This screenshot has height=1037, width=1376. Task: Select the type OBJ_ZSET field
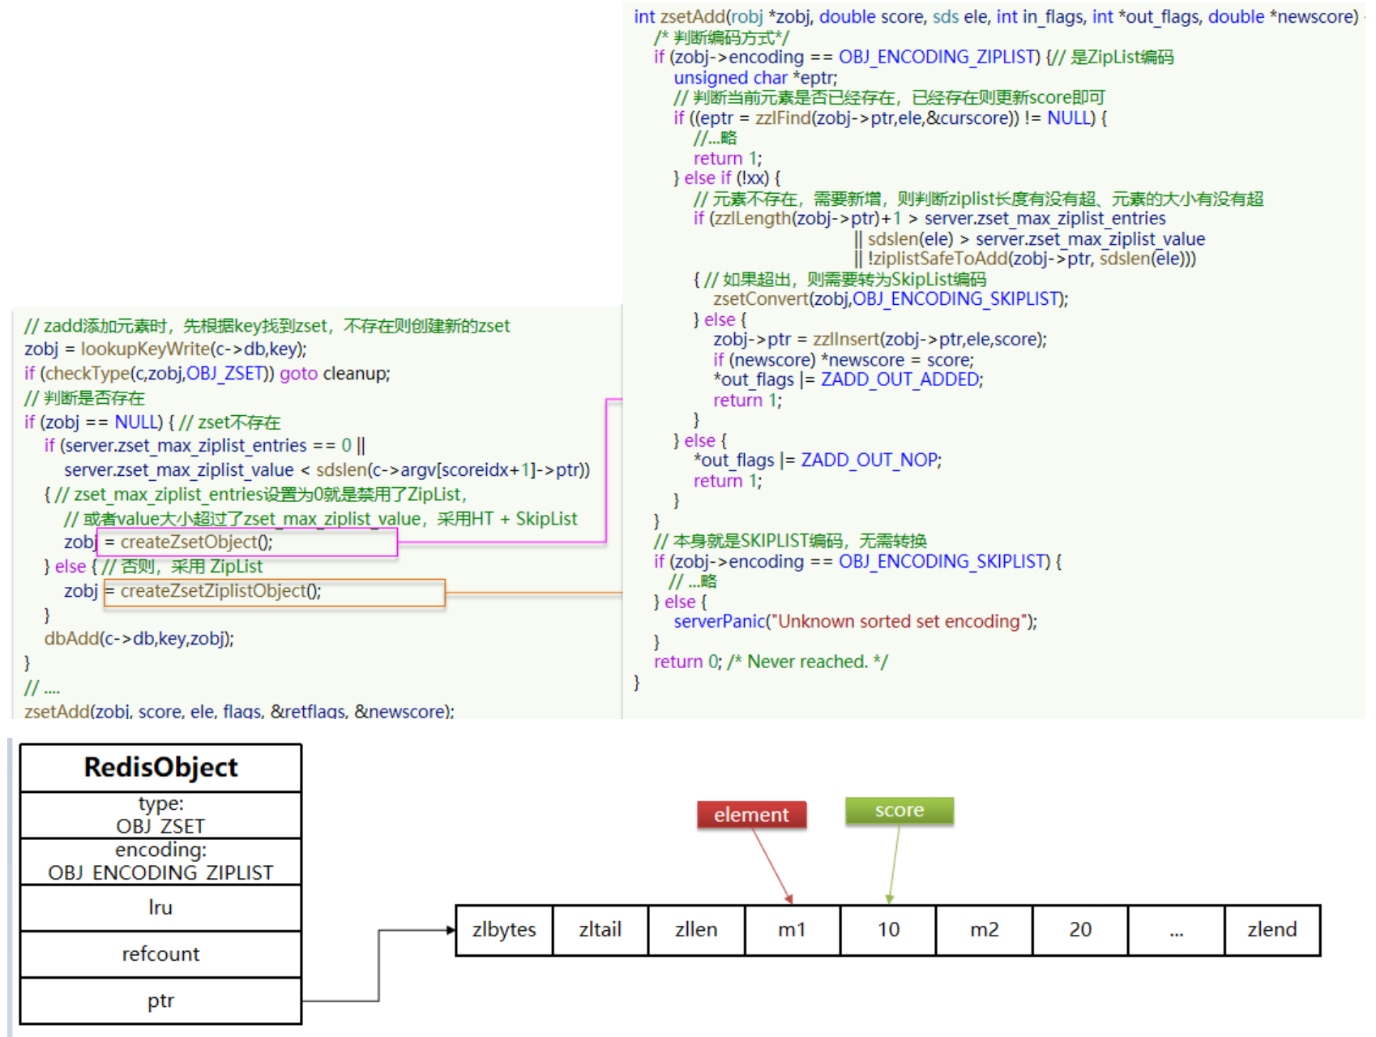coord(160,815)
